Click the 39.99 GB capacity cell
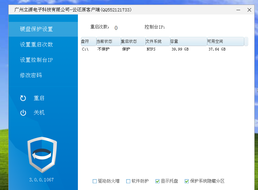 [x=180, y=49]
